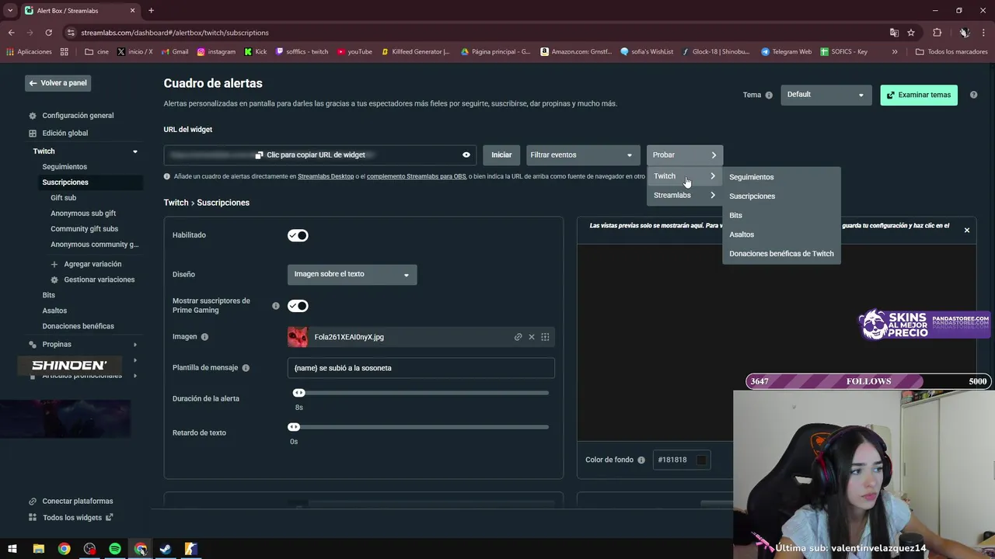
Task: Open the Telegram Web bookmark
Action: point(786,52)
